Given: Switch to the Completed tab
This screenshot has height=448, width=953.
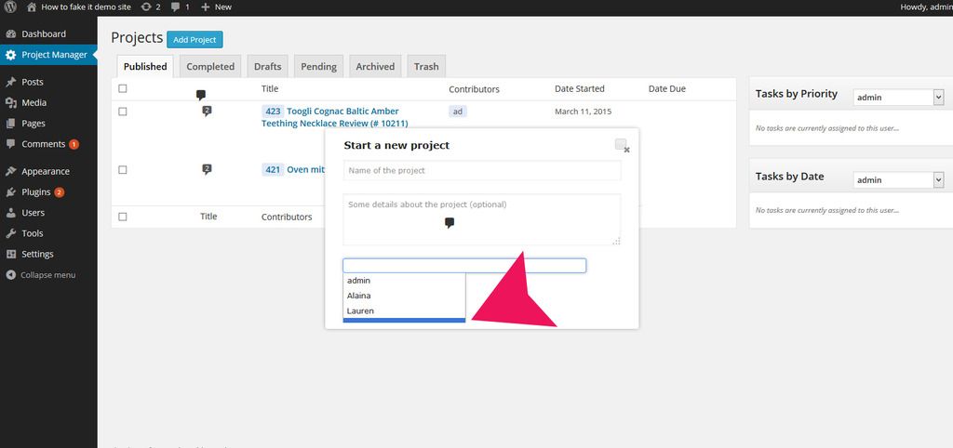Looking at the screenshot, I should point(210,67).
